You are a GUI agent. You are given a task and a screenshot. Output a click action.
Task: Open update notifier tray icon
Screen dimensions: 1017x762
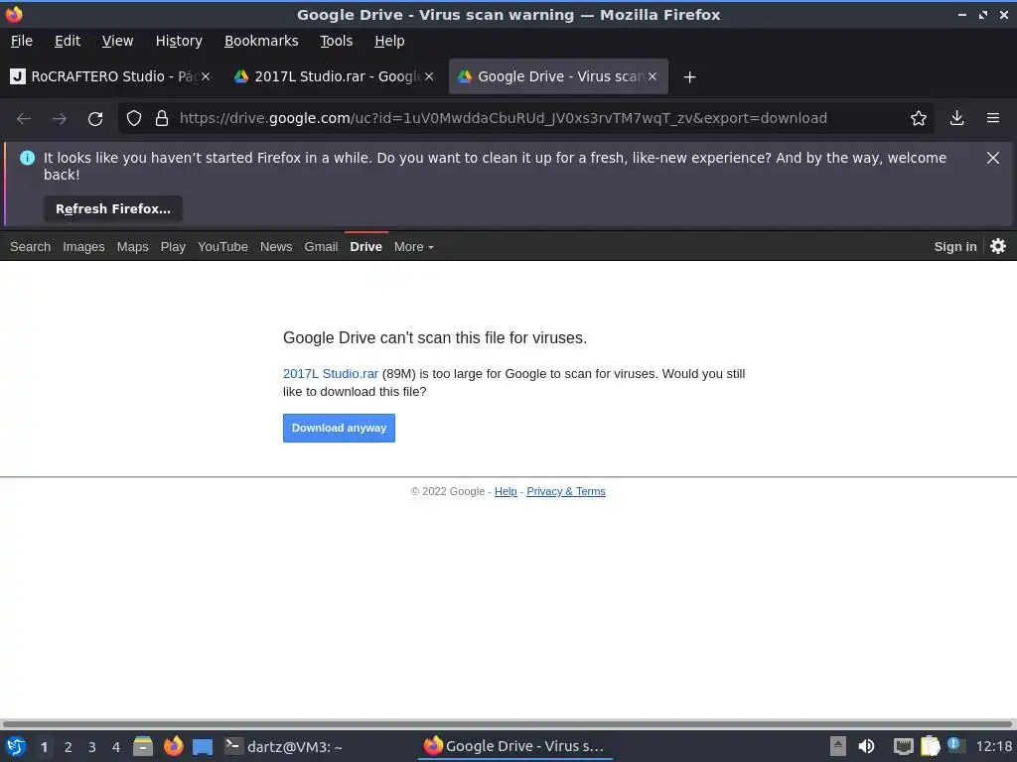[x=955, y=745]
